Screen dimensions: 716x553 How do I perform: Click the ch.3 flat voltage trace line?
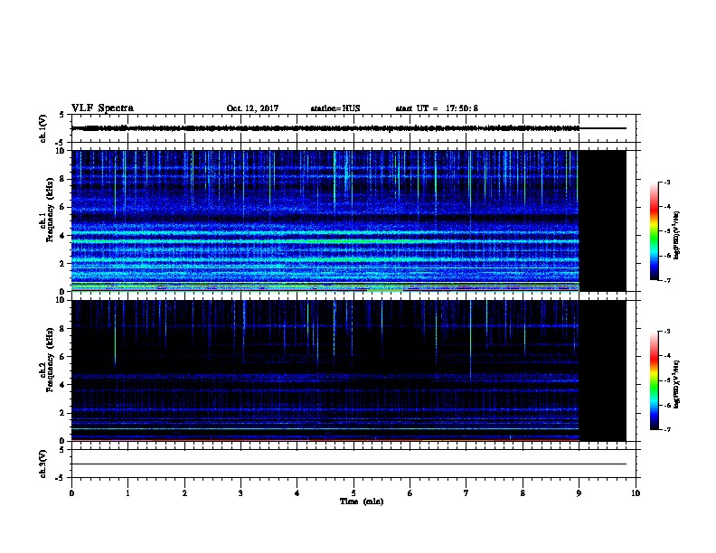click(x=349, y=464)
